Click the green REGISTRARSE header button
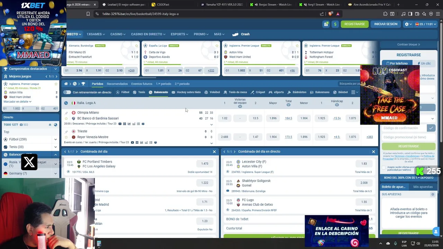 (354, 24)
